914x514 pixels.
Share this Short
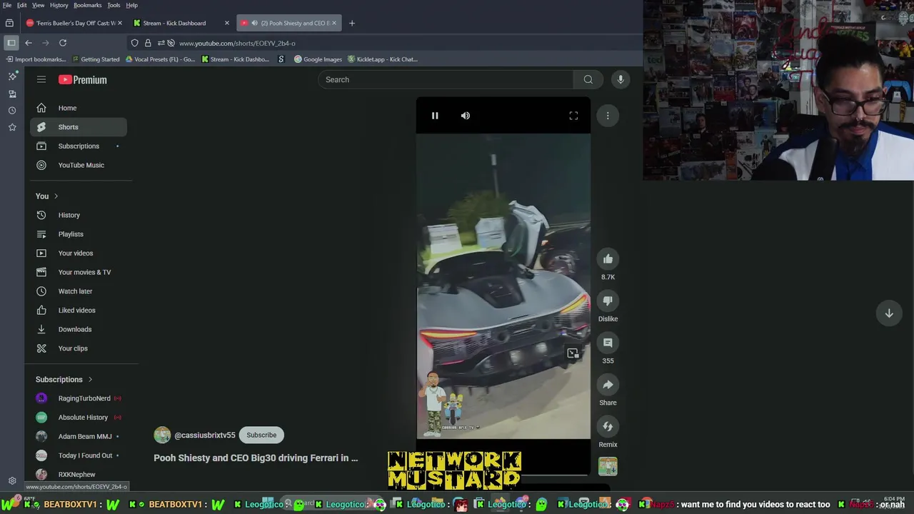[608, 385]
